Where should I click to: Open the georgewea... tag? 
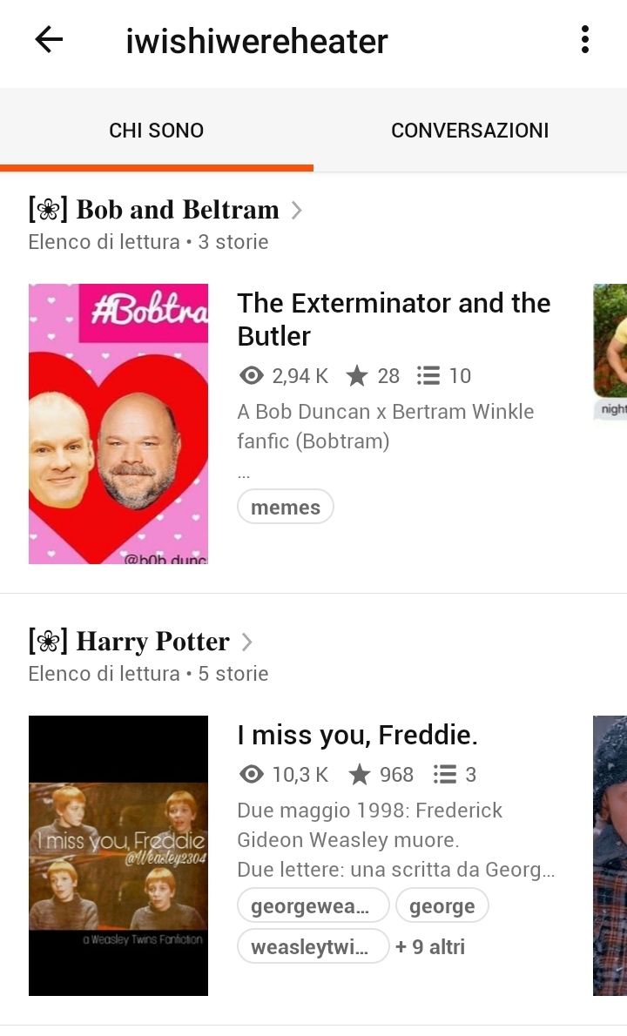click(x=313, y=905)
